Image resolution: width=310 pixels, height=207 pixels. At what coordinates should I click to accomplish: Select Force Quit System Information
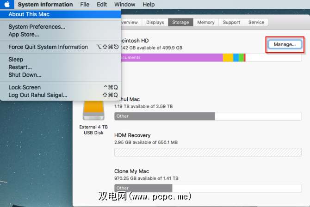[48, 47]
